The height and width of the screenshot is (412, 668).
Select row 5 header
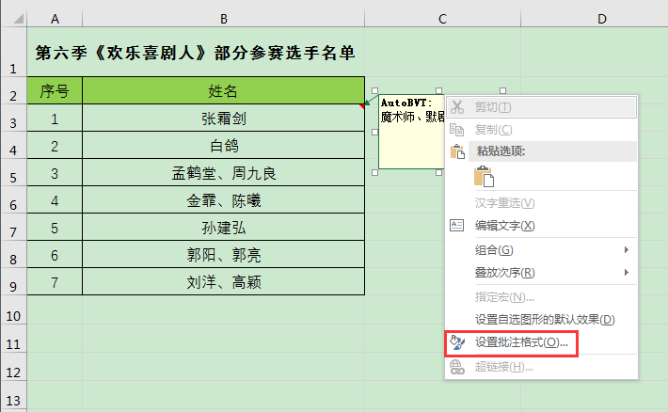click(x=13, y=172)
